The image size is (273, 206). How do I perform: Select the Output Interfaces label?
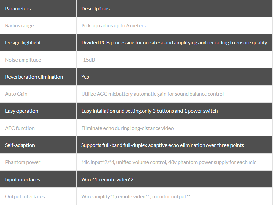click(25, 197)
